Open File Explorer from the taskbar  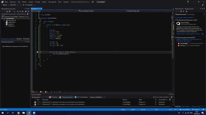click(x=23, y=113)
